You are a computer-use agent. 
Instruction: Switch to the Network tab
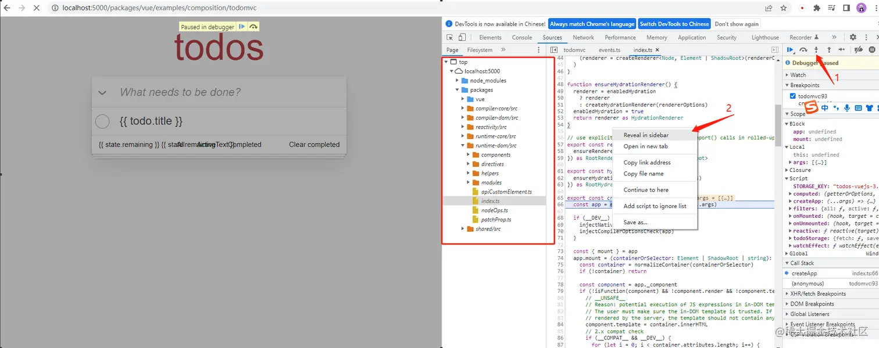click(x=583, y=37)
